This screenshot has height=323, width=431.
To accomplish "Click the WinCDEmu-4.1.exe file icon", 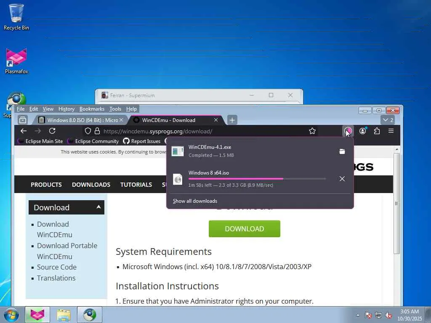I will [x=178, y=151].
